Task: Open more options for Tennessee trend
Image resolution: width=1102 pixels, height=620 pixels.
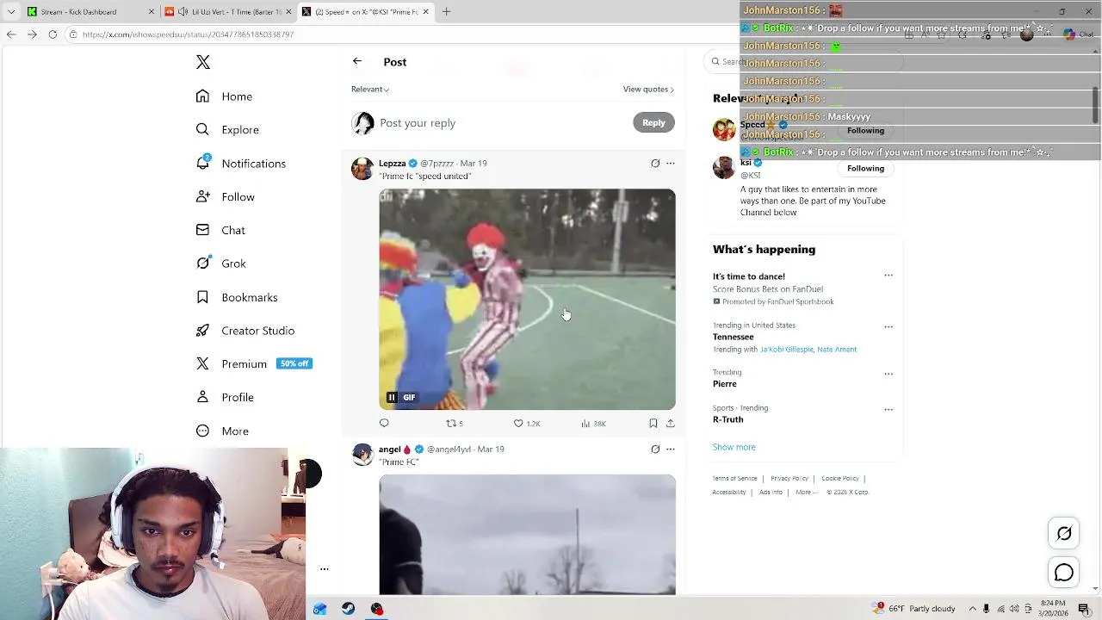Action: pos(888,326)
